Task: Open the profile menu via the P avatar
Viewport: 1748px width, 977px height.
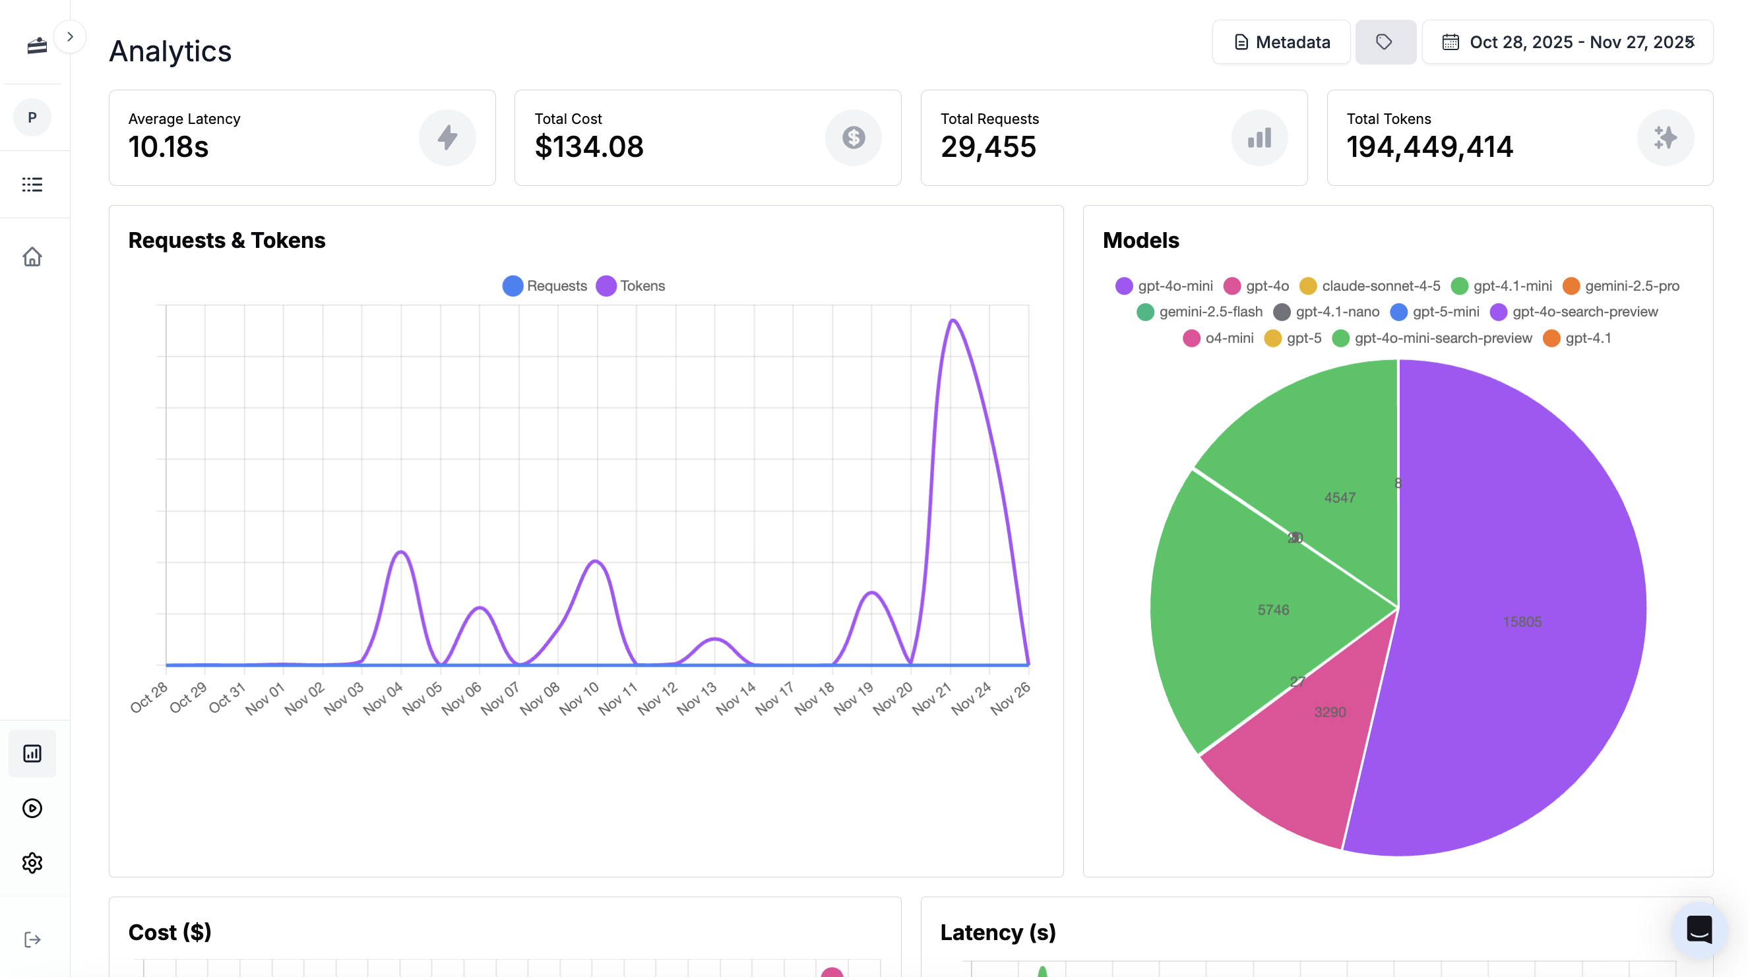Action: coord(32,117)
